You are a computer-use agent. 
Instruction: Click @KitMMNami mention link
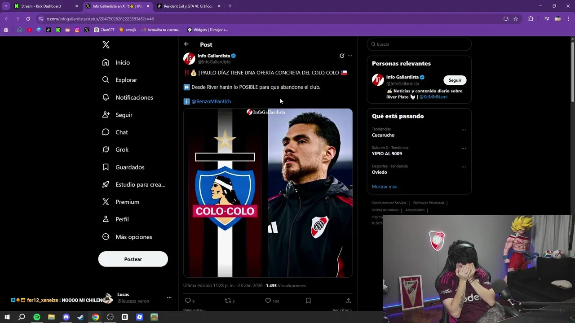click(x=433, y=97)
